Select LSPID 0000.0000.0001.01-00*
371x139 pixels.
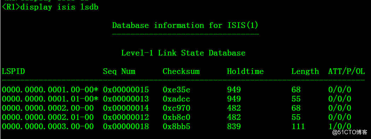[50, 99]
